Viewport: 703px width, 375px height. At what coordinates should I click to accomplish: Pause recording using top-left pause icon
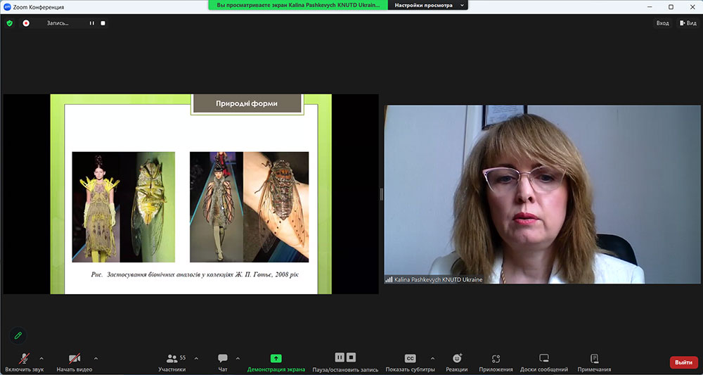[92, 23]
